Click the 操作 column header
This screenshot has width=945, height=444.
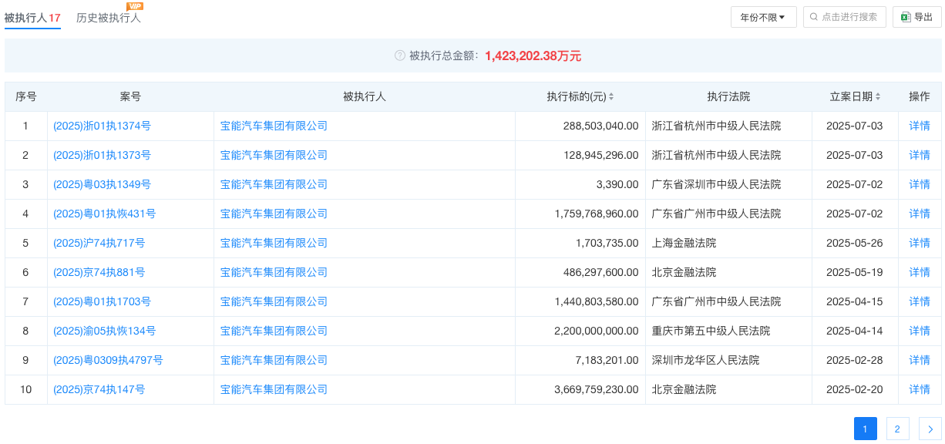[x=920, y=96]
